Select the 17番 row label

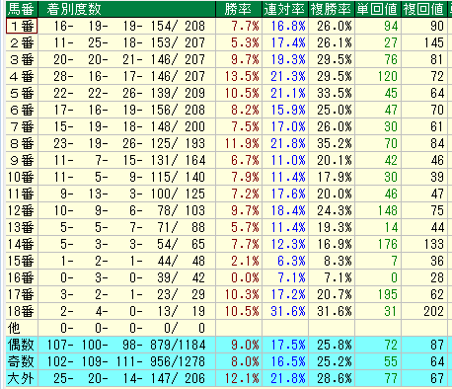point(22,294)
